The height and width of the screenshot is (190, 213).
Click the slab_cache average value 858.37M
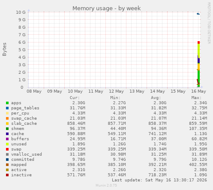tap(157, 124)
